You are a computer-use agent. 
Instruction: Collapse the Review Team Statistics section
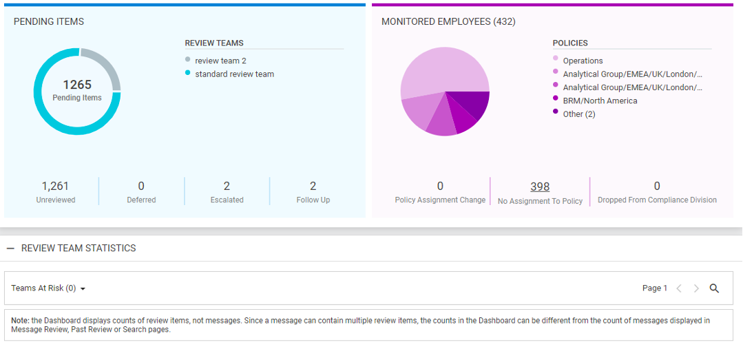[10, 248]
